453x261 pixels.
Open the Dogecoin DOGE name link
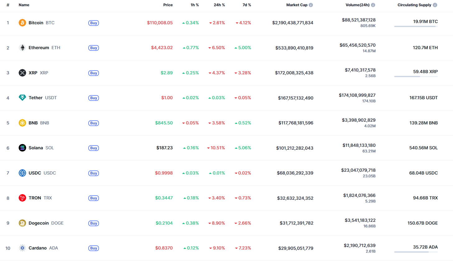point(46,223)
